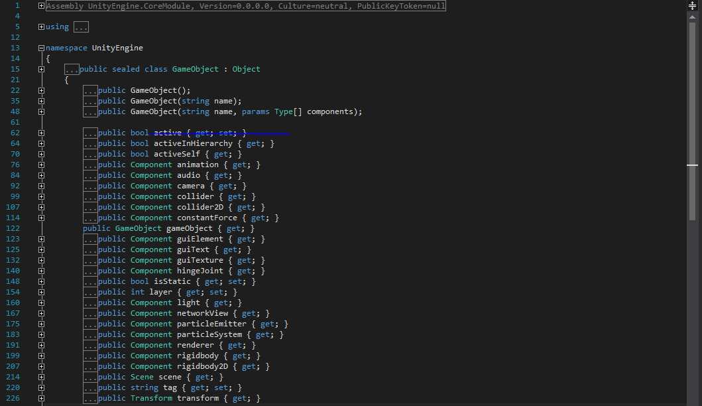Expand the outline for collider2D property

click(x=41, y=208)
